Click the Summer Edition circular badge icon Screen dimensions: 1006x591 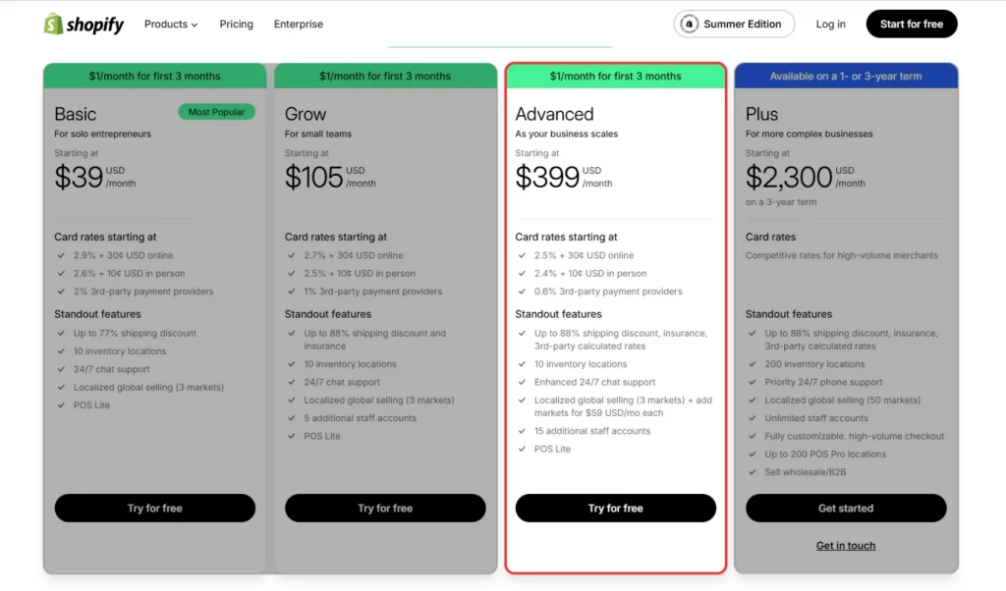point(690,25)
